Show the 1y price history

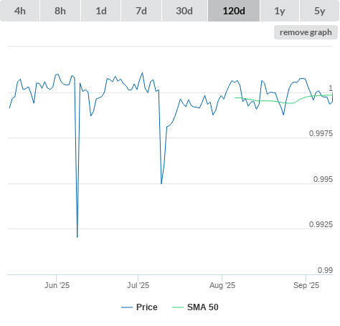point(280,11)
